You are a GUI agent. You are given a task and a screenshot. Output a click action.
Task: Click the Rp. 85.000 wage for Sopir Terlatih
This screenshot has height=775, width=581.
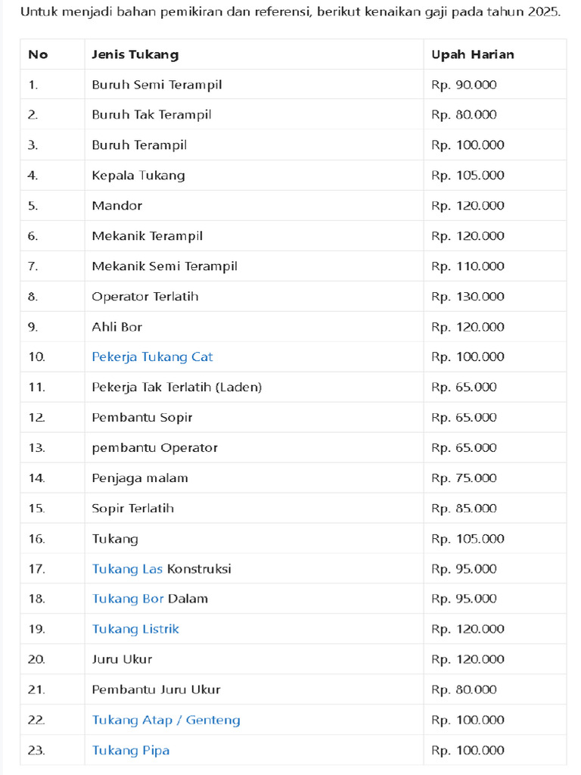click(x=464, y=509)
